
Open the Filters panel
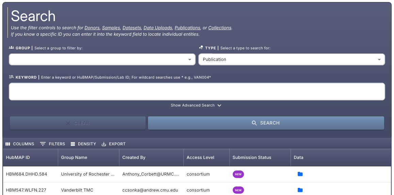(x=52, y=144)
